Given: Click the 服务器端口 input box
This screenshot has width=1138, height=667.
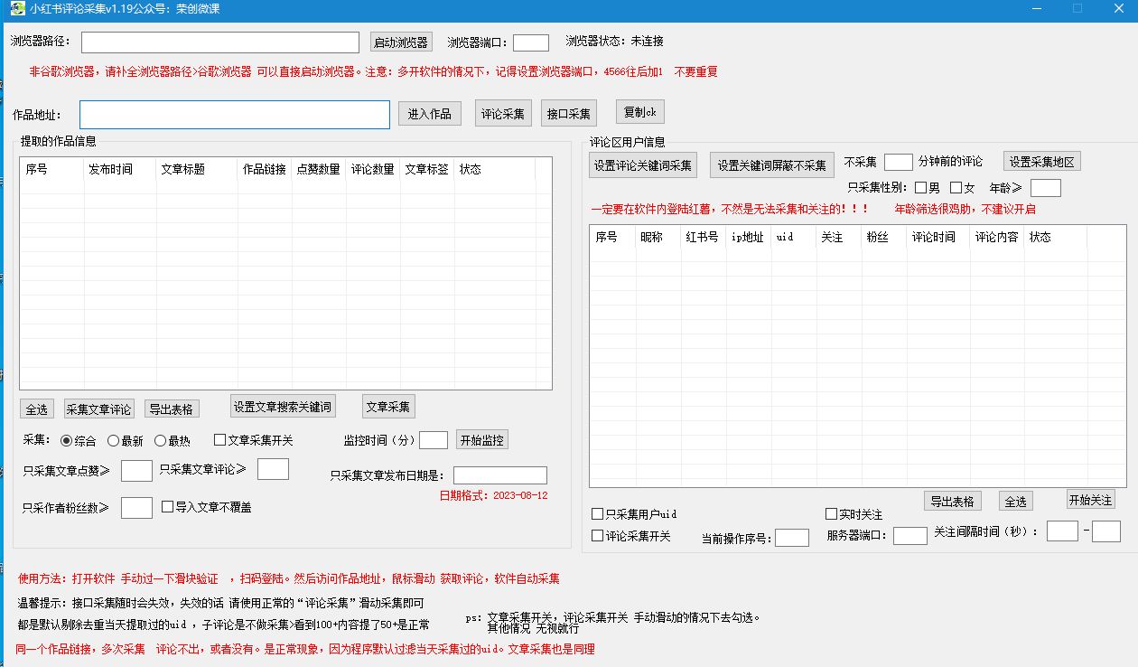Looking at the screenshot, I should (x=910, y=536).
